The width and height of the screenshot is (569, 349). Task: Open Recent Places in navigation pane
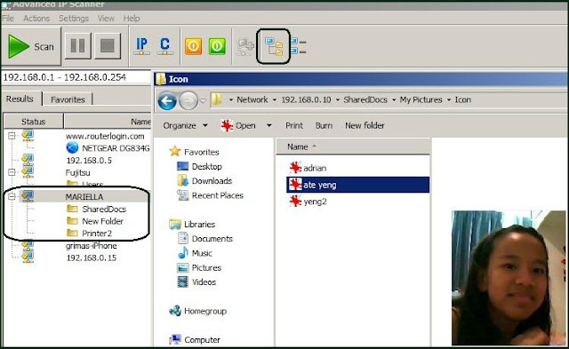click(210, 195)
